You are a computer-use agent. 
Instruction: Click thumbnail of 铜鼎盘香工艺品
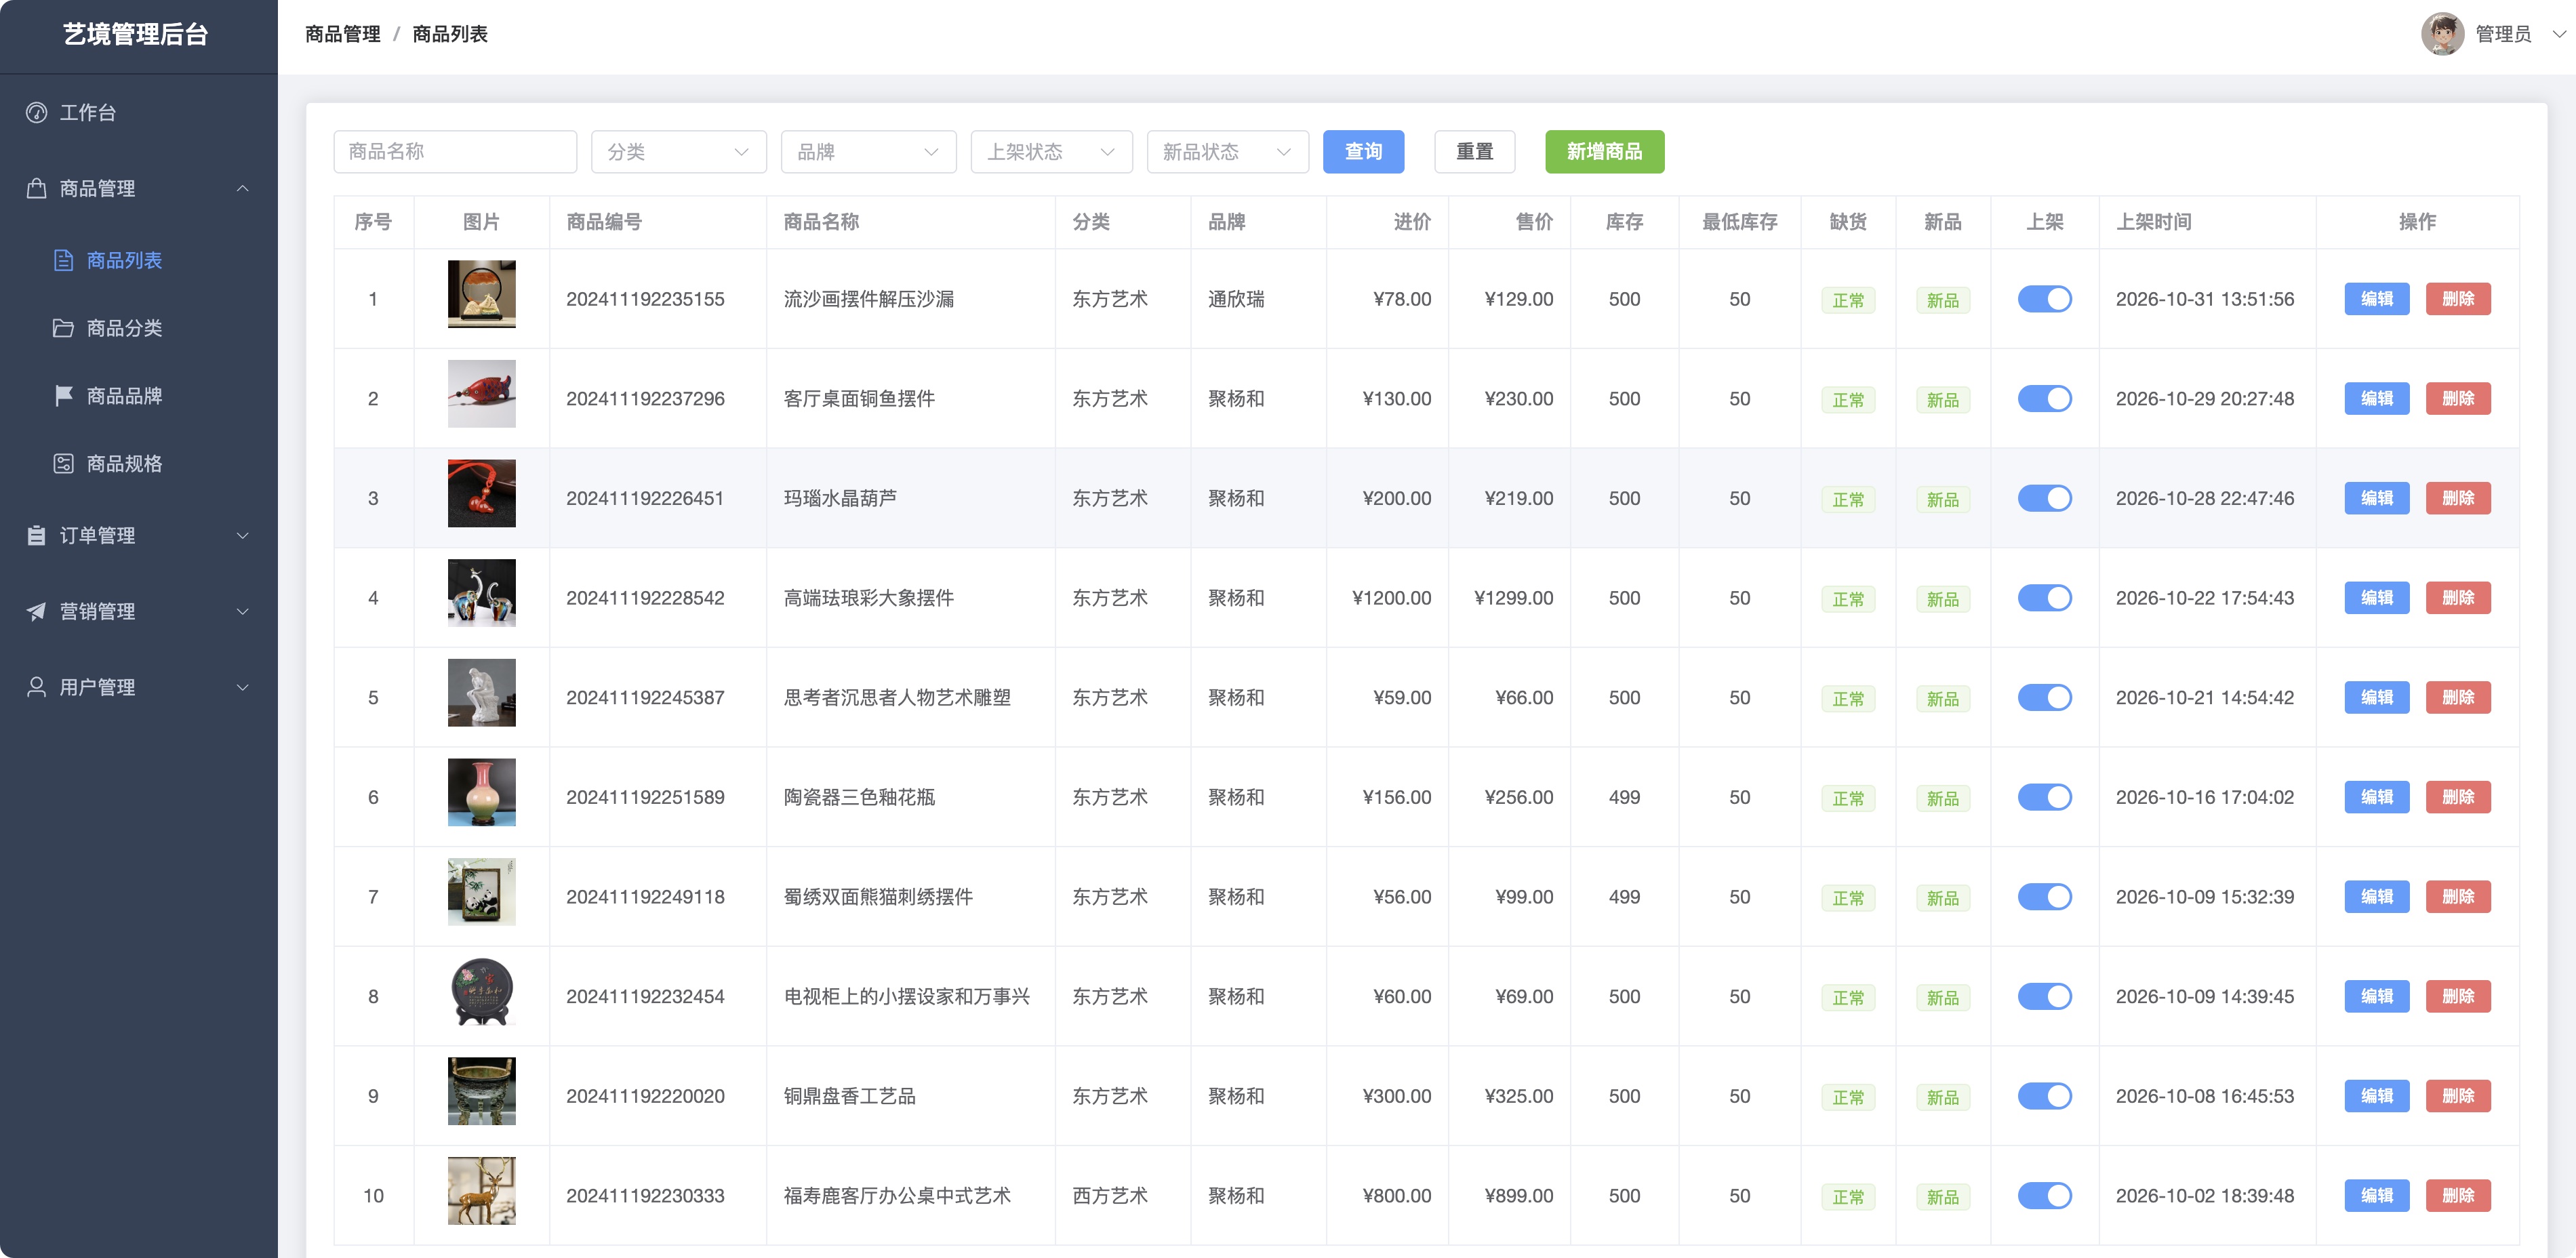[x=481, y=1092]
